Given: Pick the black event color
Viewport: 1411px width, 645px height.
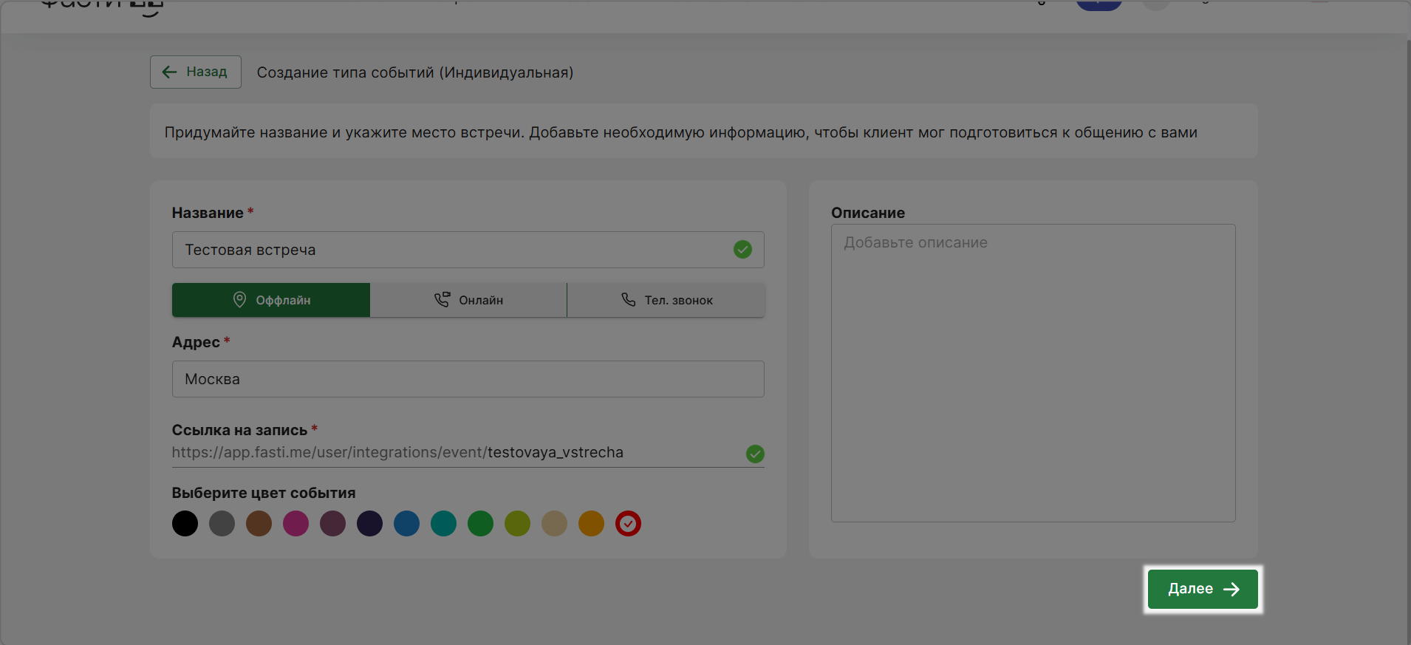Looking at the screenshot, I should click(x=185, y=524).
